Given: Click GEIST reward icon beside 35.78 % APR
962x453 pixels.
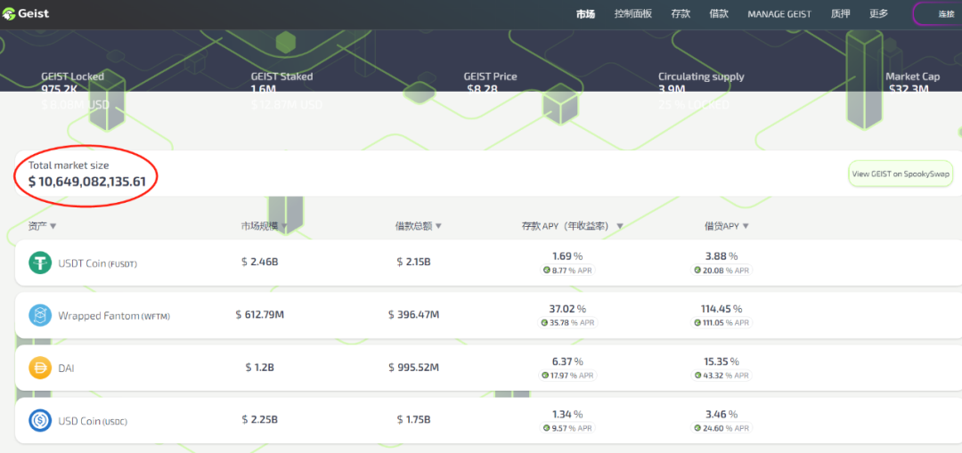Looking at the screenshot, I should click(543, 322).
